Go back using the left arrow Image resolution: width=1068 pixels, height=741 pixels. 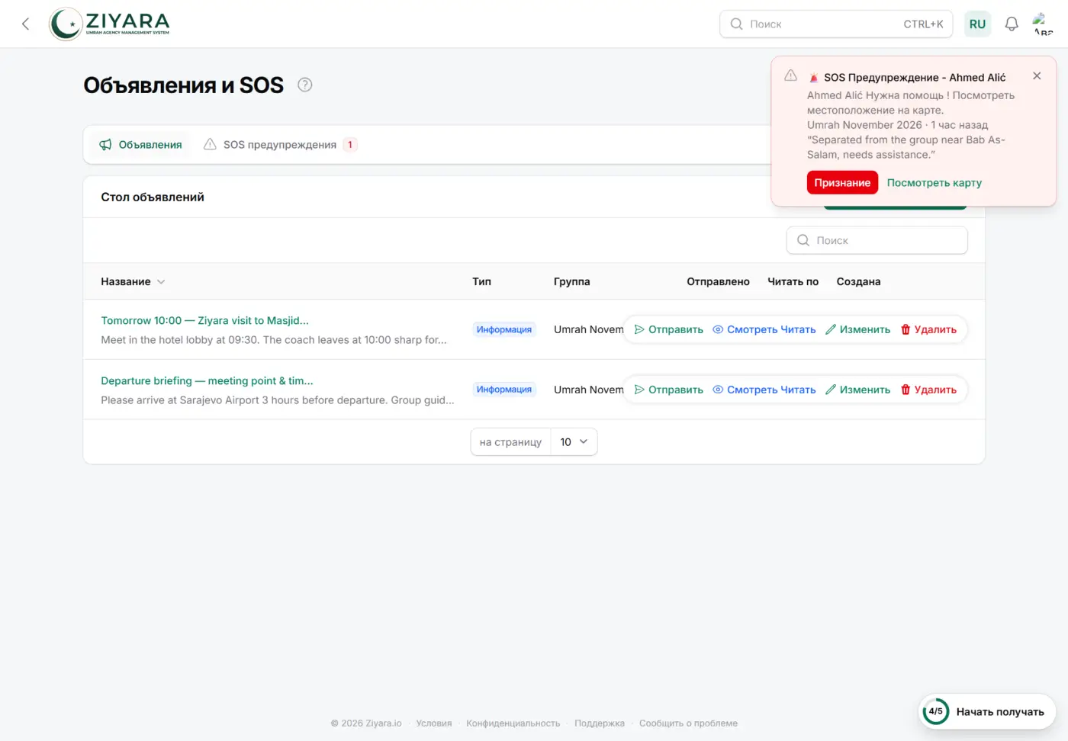25,24
